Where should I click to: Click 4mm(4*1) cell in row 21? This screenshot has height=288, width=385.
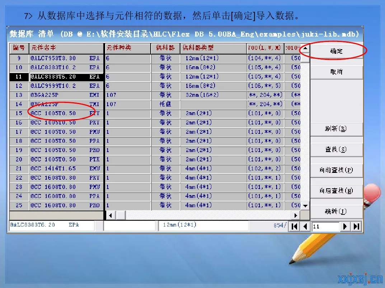coord(213,169)
